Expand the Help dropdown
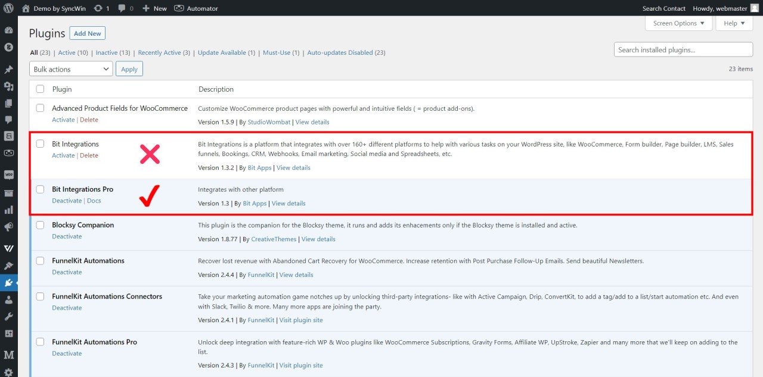Viewport: 763px width, 377px height. coord(734,23)
